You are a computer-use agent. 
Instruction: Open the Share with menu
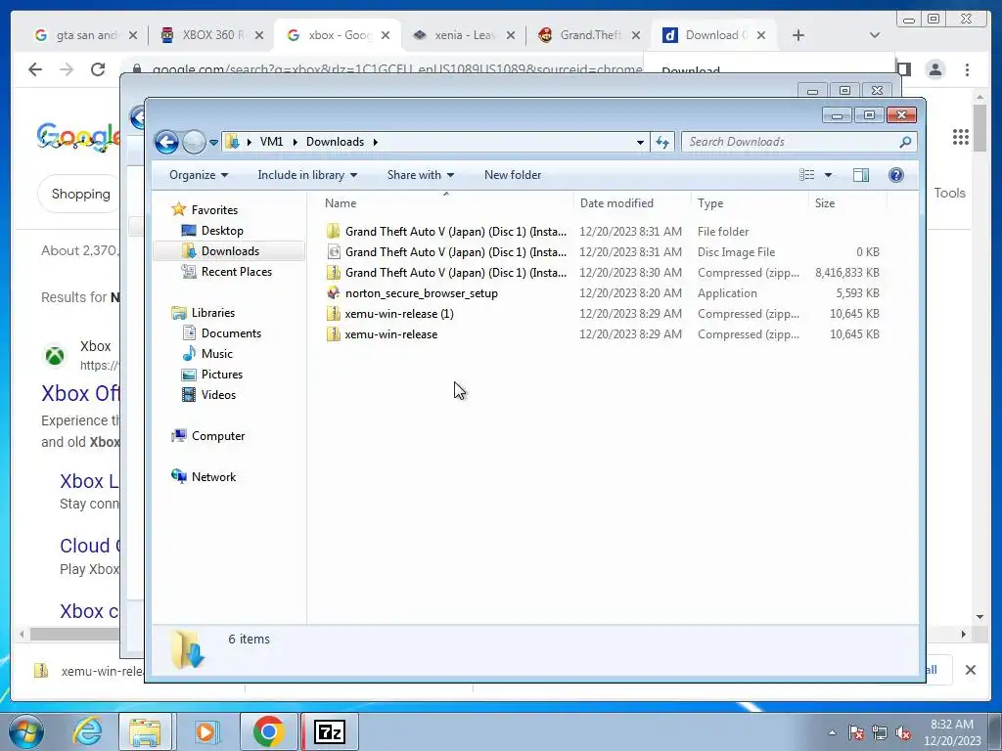[x=421, y=175]
